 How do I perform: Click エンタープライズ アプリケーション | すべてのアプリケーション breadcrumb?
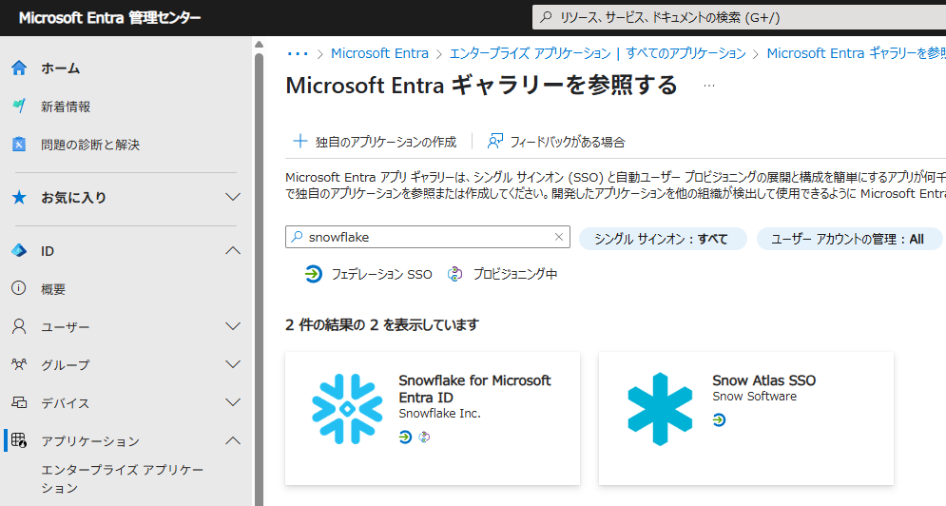[597, 53]
